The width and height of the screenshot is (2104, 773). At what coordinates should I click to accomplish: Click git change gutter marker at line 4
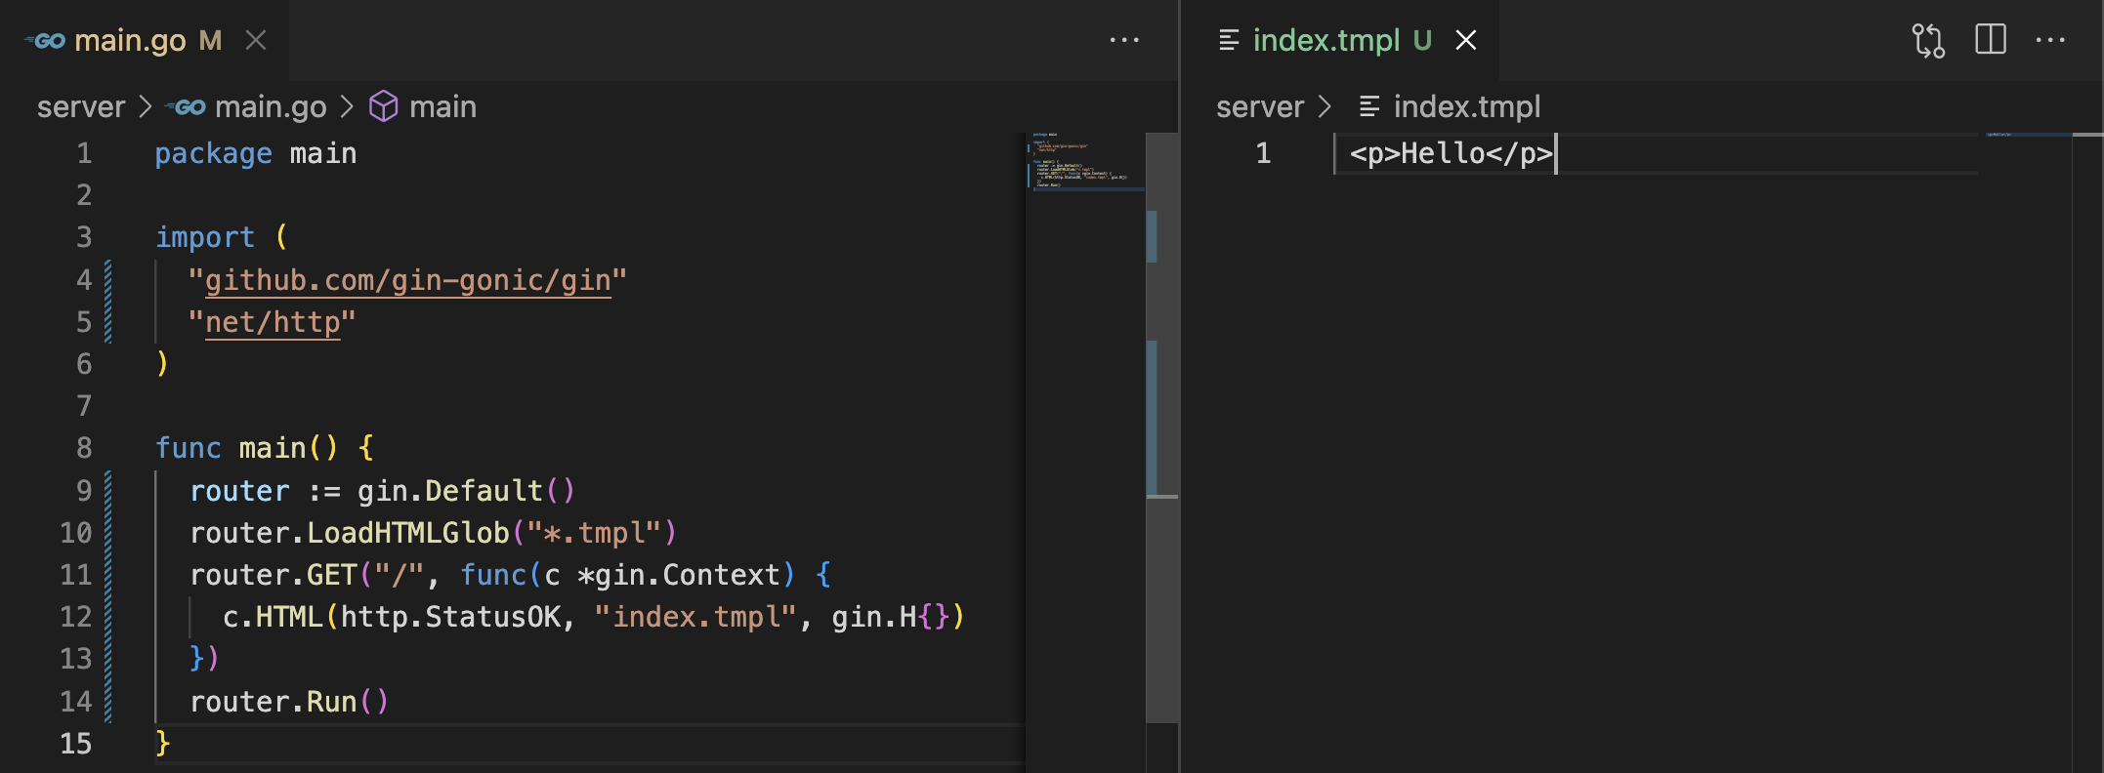(x=107, y=280)
